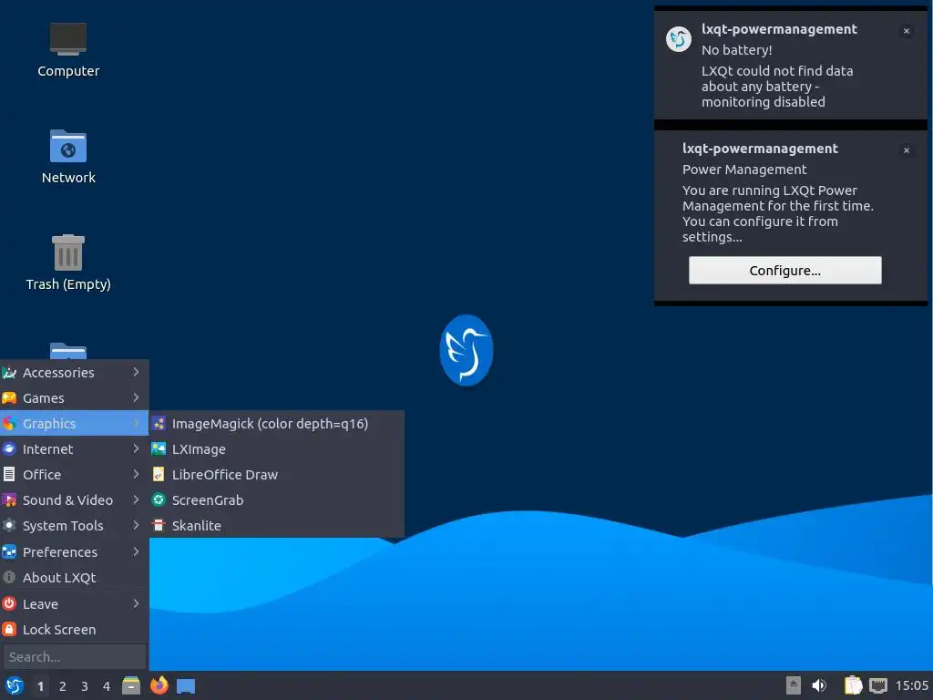Focus the menu Search... field

75,656
